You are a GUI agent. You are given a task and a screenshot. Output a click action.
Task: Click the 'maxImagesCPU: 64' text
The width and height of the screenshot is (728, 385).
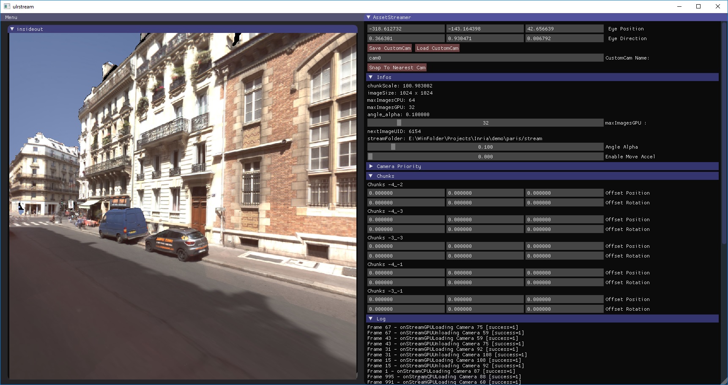coord(391,100)
